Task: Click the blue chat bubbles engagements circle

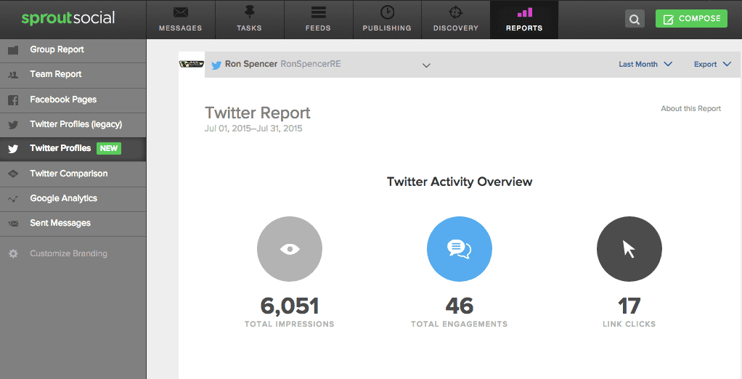Action: click(460, 249)
